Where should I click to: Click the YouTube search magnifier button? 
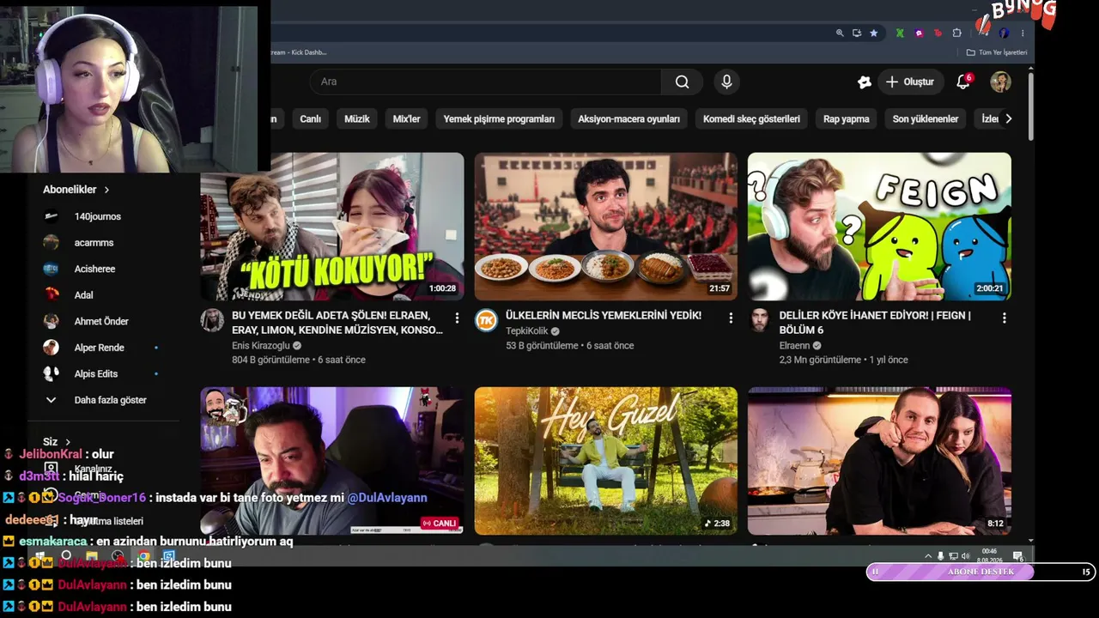(x=682, y=82)
